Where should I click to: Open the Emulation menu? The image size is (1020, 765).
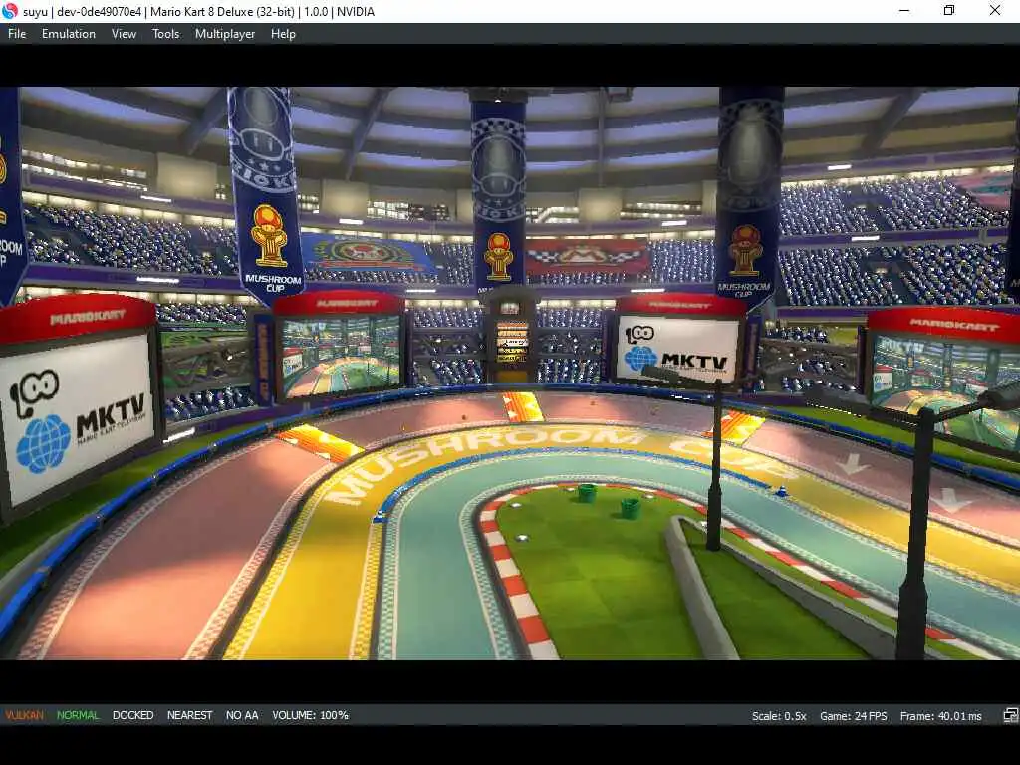[69, 34]
